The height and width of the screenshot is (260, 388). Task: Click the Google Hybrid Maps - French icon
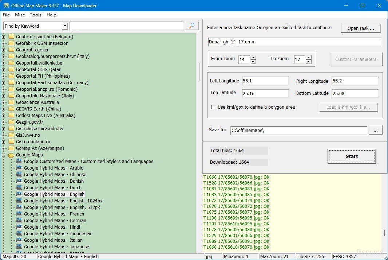click(19, 214)
